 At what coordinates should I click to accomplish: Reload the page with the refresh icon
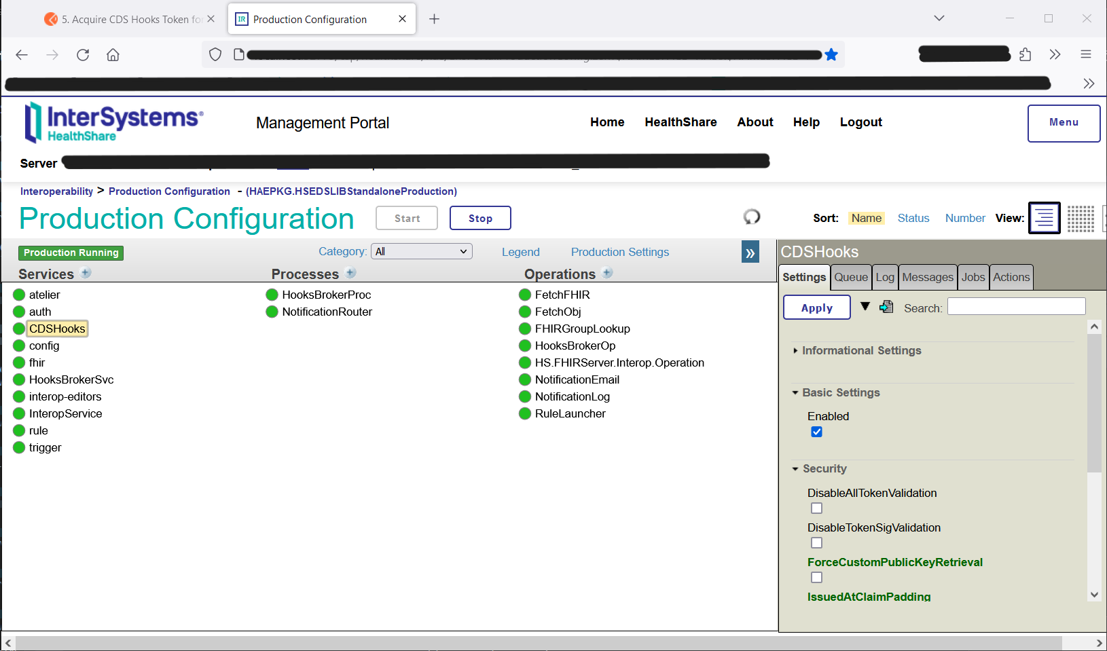83,55
